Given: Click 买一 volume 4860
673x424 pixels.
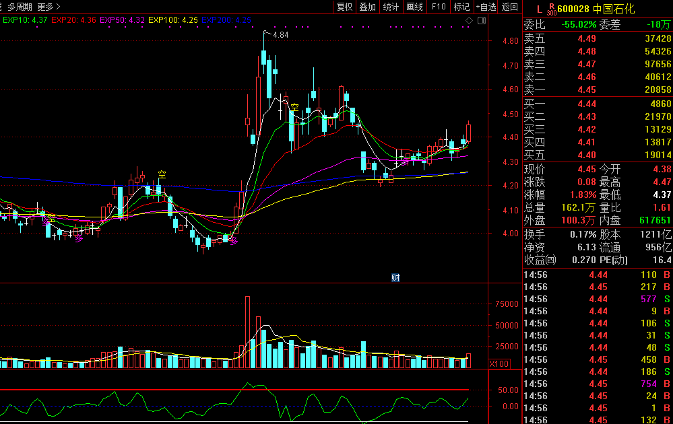Looking at the screenshot, I should (661, 104).
